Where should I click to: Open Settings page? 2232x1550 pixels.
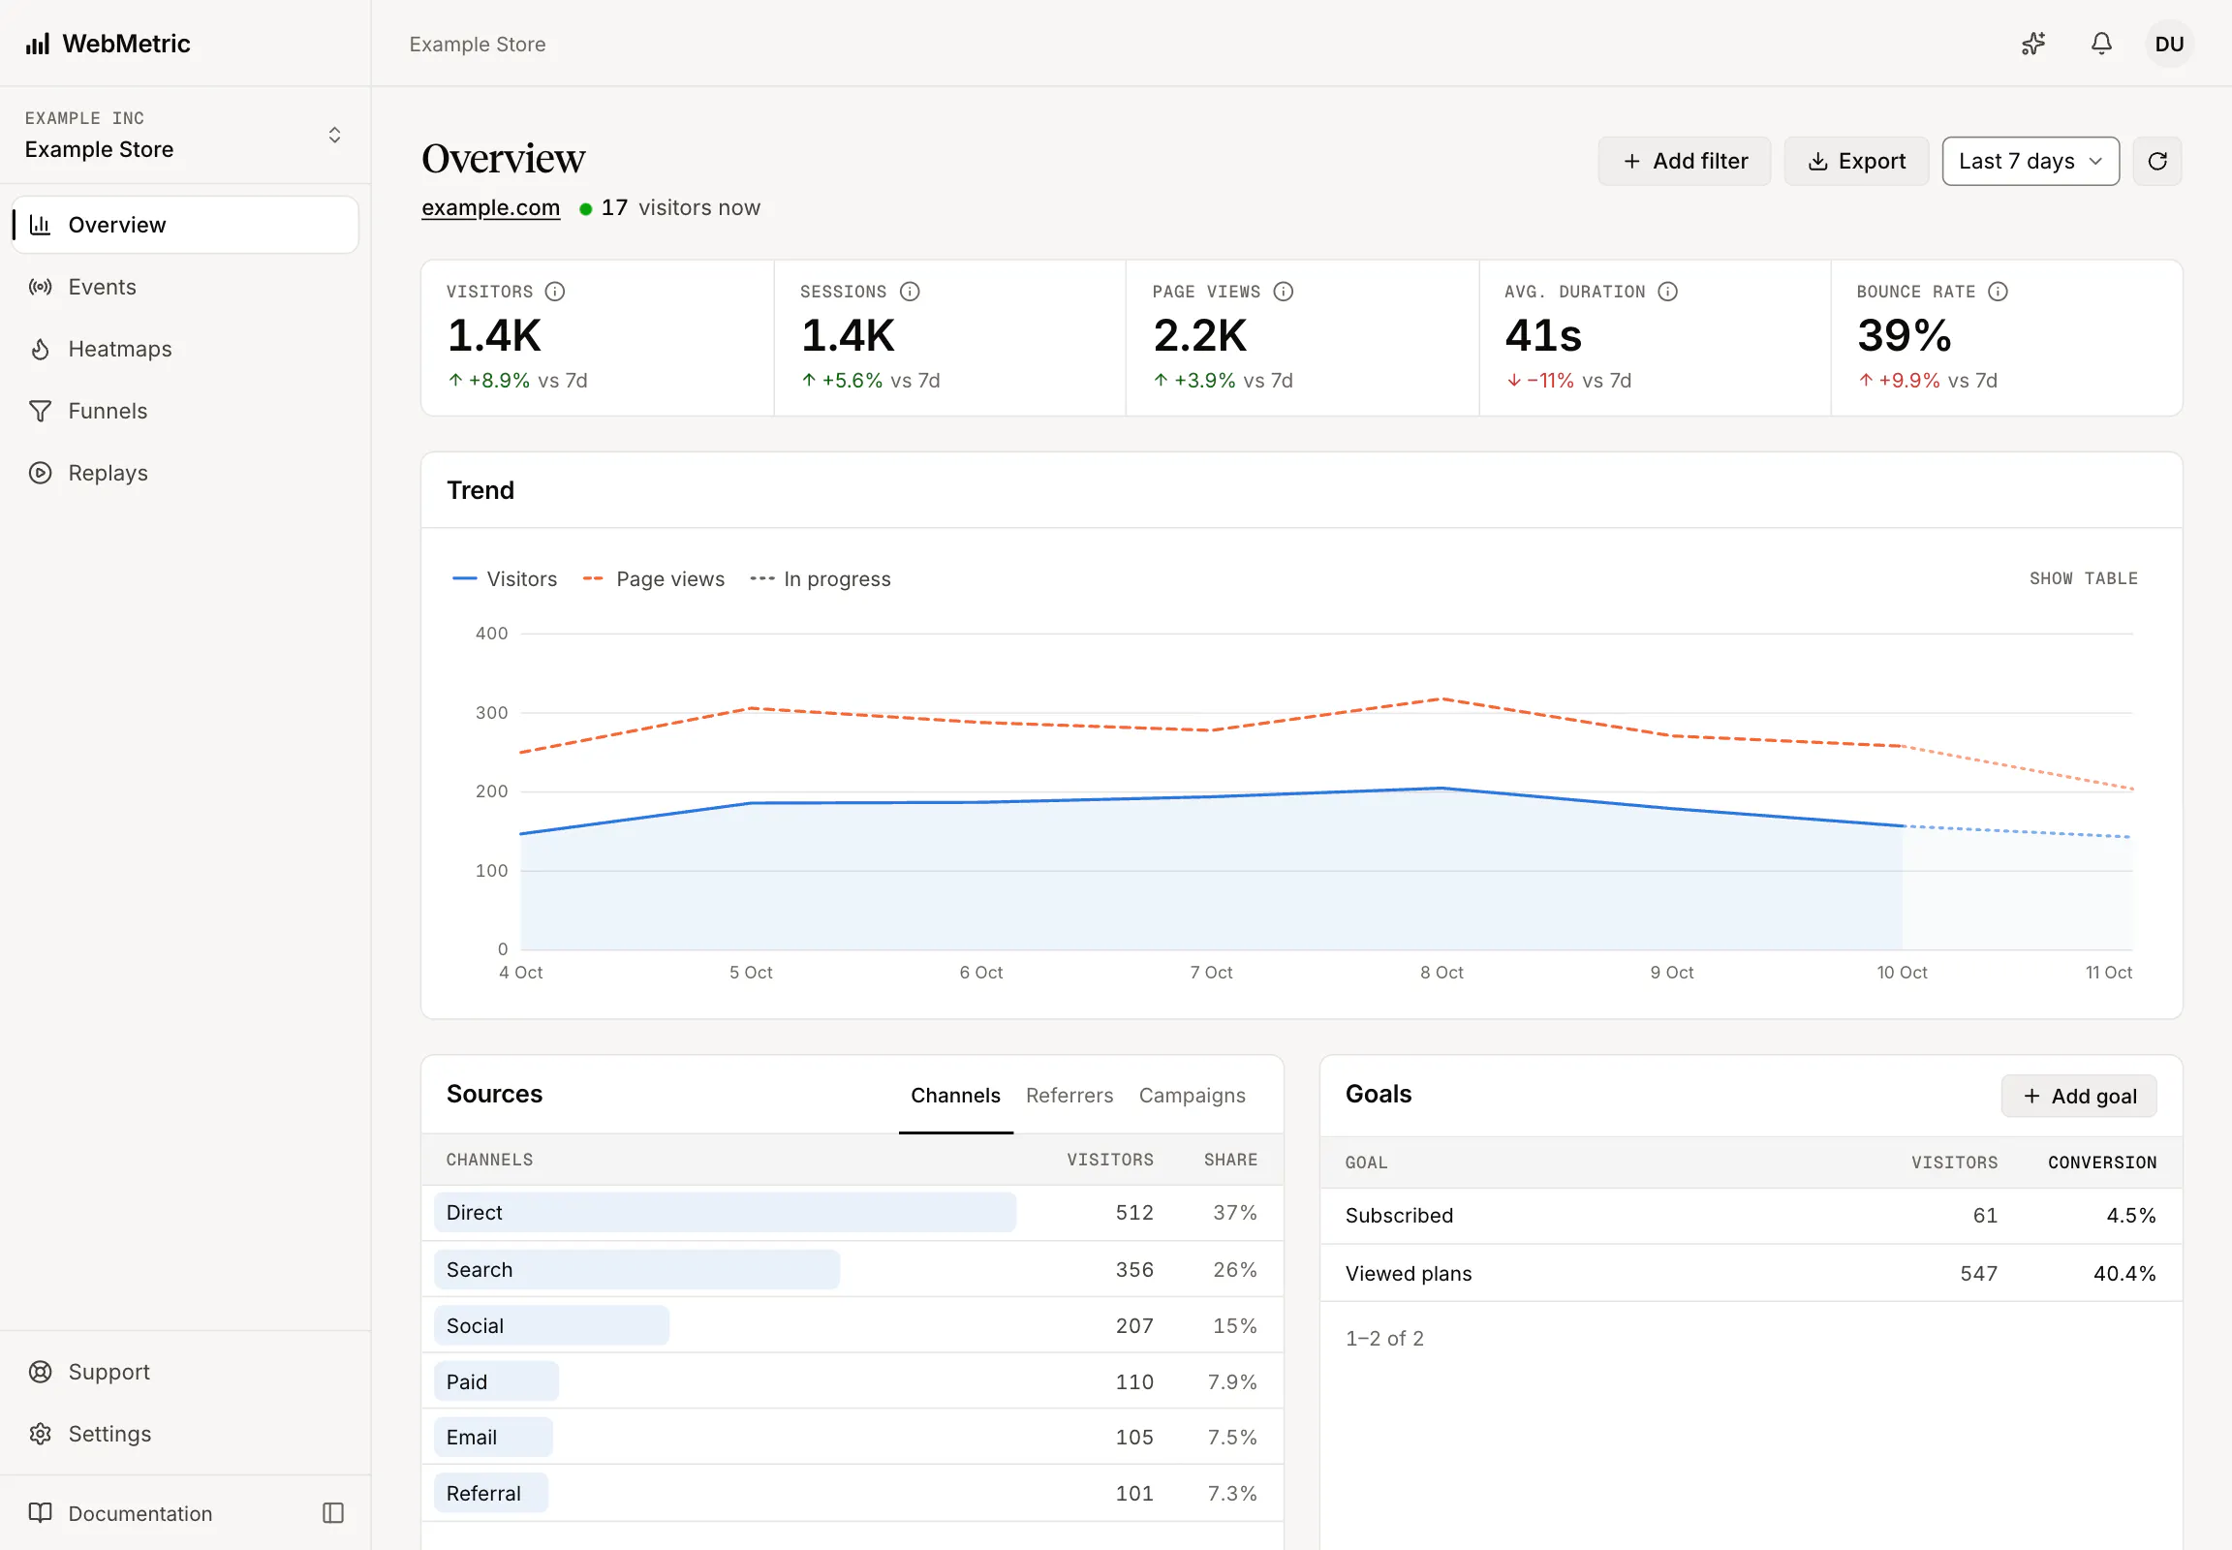pos(185,1434)
